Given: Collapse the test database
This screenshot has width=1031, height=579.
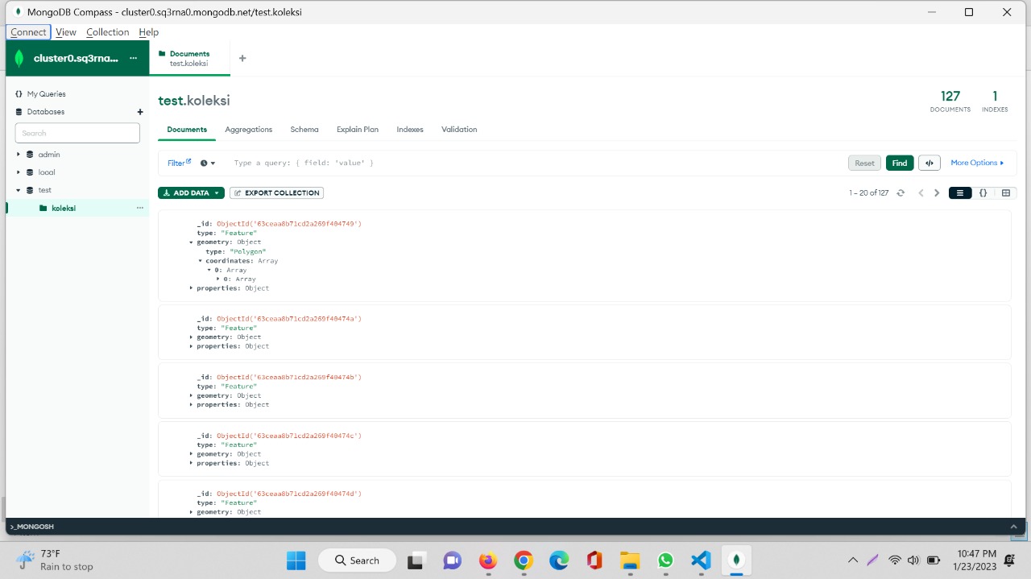Looking at the screenshot, I should coord(19,190).
